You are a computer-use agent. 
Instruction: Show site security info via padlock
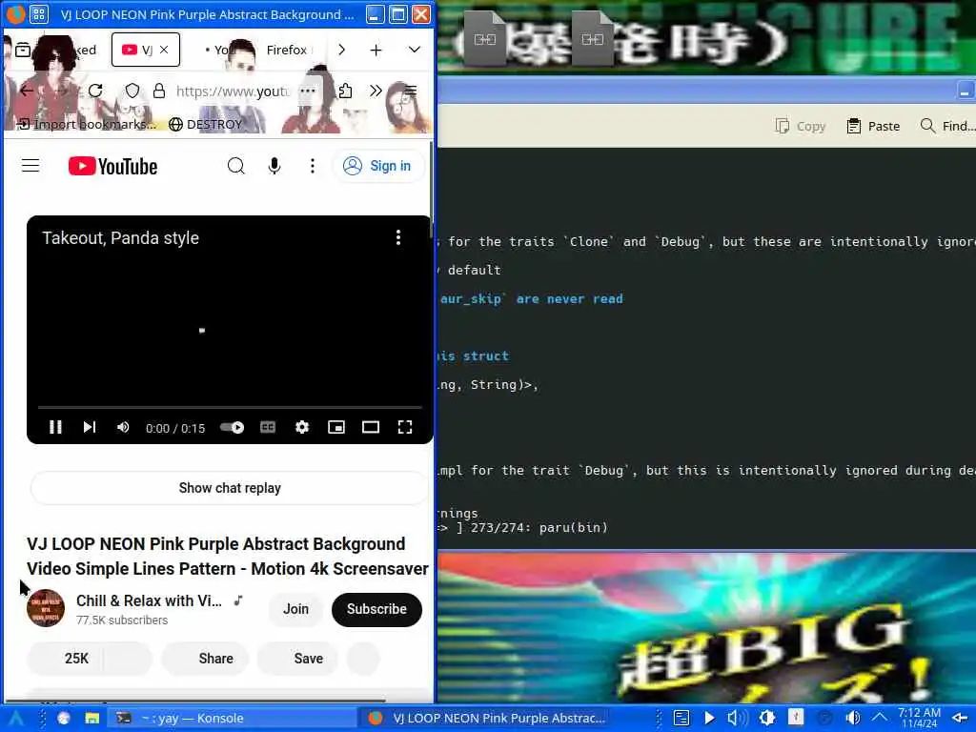(159, 91)
